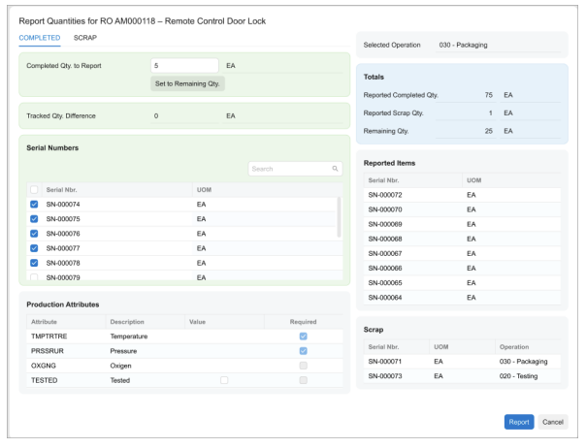
Task: Click the Report button
Action: tap(518, 422)
